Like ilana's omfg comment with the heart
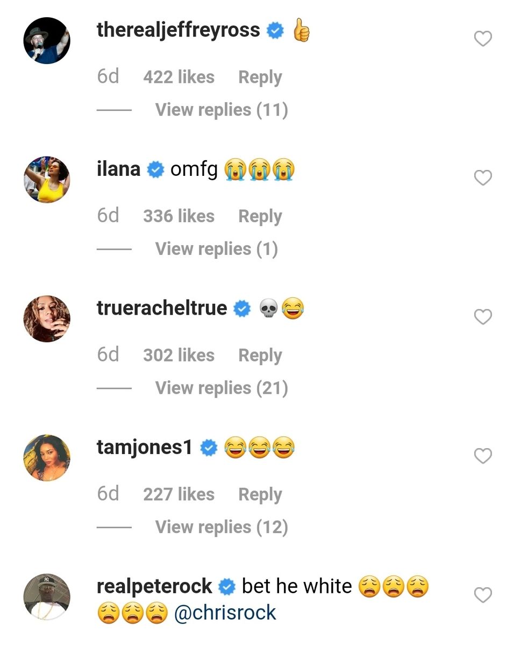Screen dimensions: 527x646 click(483, 178)
